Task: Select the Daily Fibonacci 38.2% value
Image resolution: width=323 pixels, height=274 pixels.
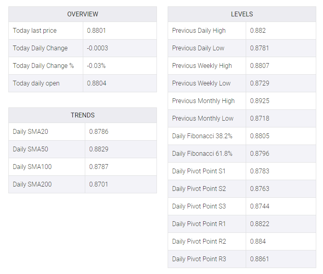Action: click(x=260, y=136)
